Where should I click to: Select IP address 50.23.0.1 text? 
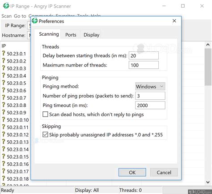17,54
